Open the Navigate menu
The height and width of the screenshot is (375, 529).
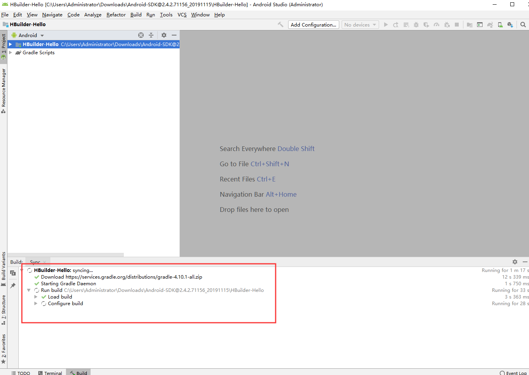52,15
